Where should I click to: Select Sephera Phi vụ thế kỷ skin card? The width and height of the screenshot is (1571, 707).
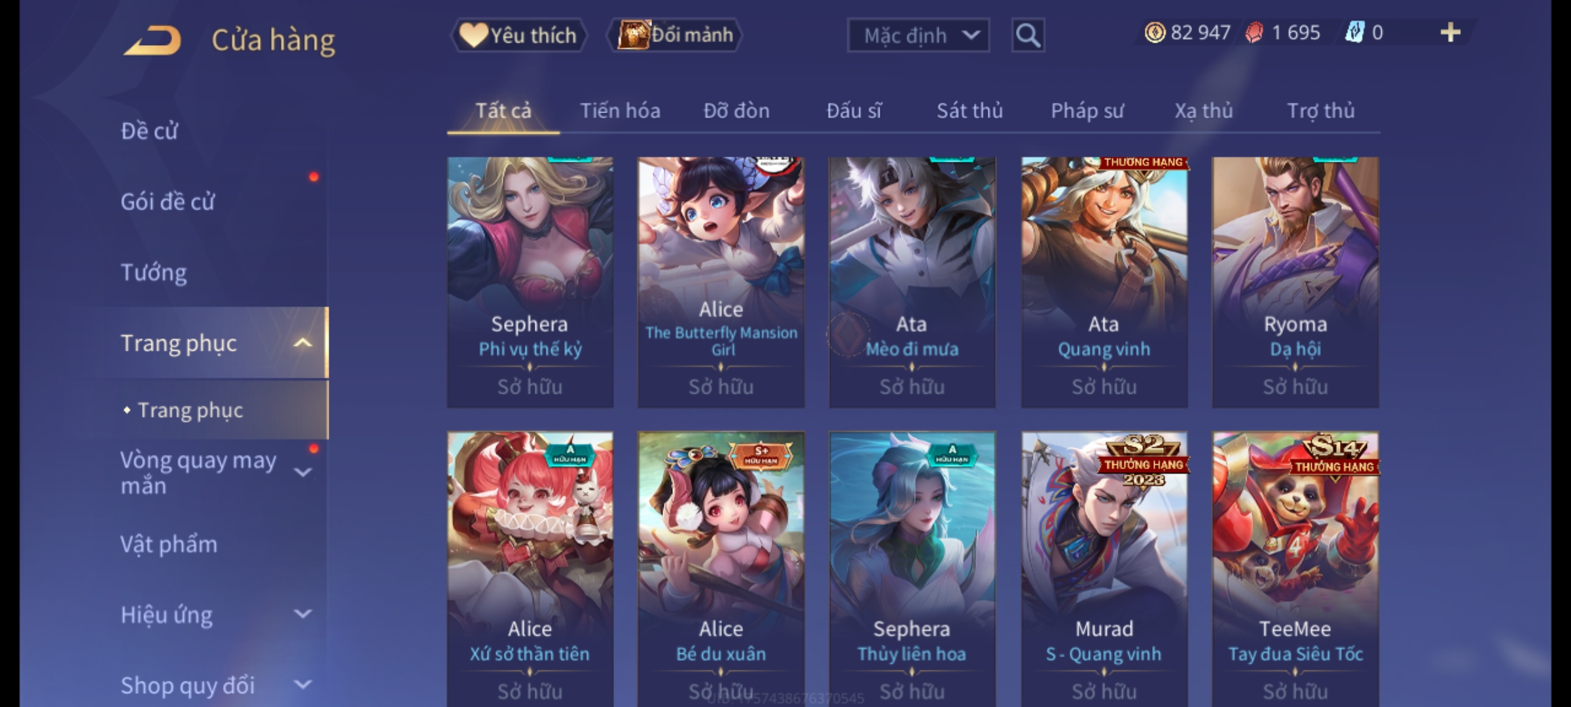point(530,282)
